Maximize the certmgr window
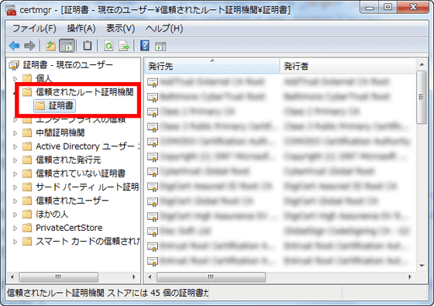Viewport: 434px width, 306px height. pyautogui.click(x=388, y=8)
